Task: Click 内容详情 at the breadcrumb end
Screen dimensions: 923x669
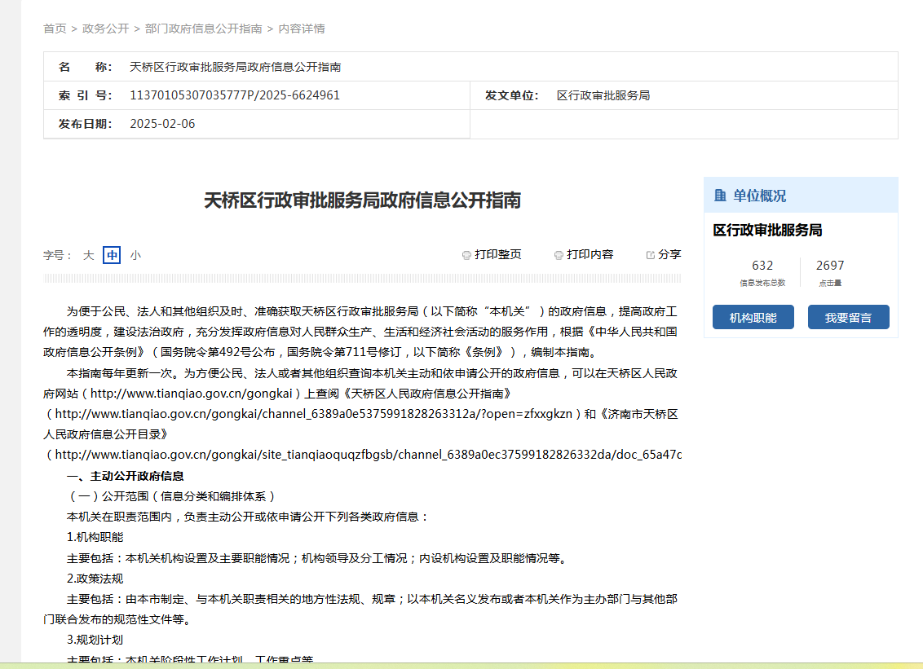Action: (302, 29)
